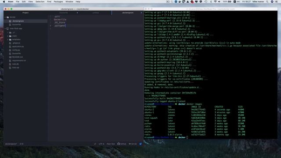Open the Packages menu

pyautogui.click(x=58, y=2)
